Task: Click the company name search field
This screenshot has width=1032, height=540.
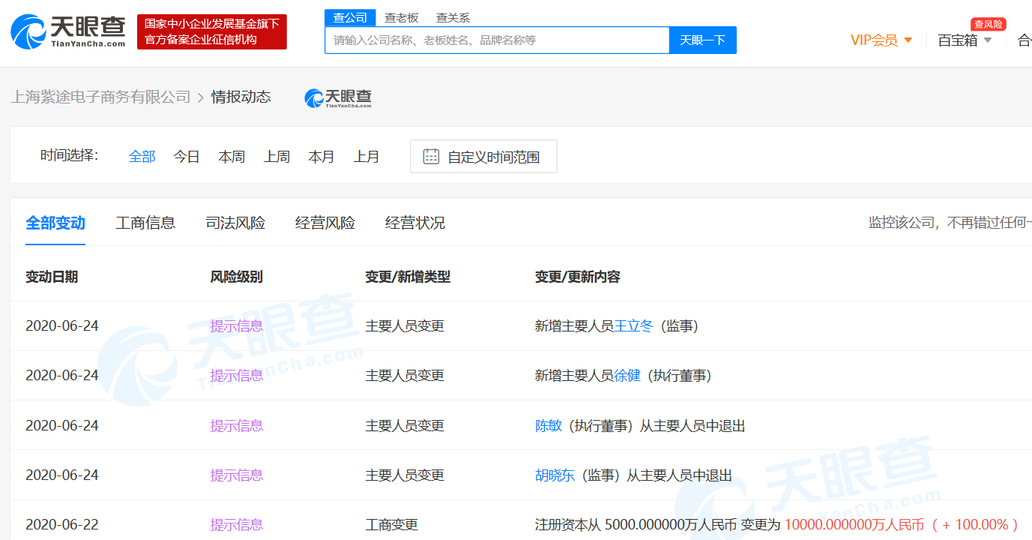Action: 496,40
